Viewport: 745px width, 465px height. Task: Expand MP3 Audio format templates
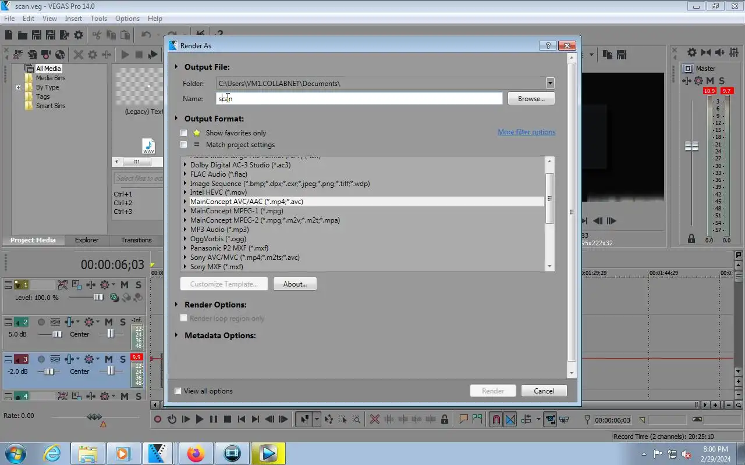(185, 230)
